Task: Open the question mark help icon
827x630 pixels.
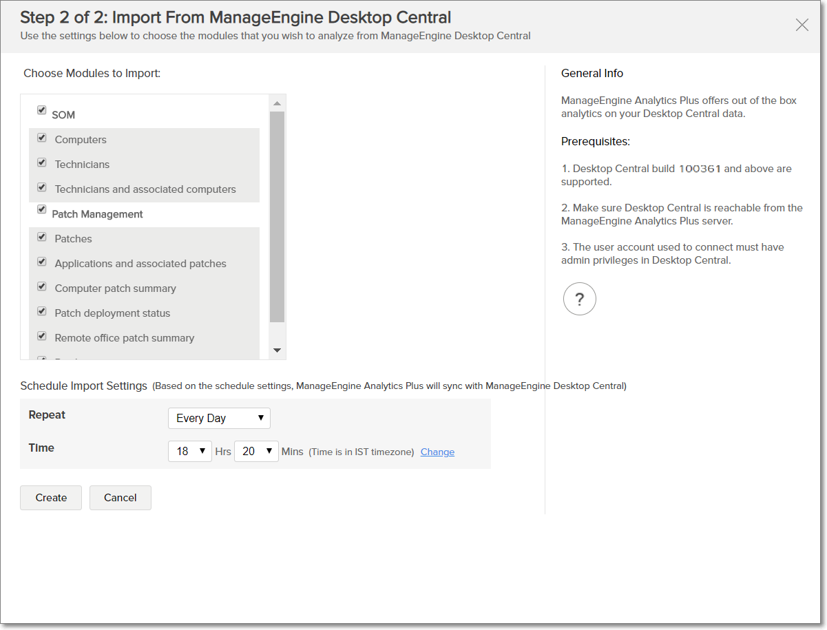Action: (579, 299)
